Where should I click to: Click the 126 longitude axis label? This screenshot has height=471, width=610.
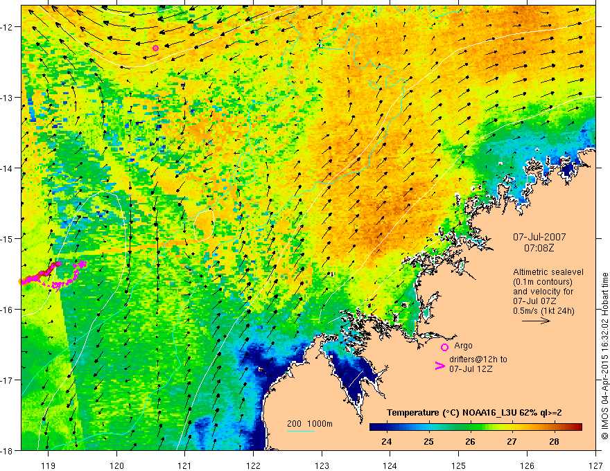(x=527, y=465)
